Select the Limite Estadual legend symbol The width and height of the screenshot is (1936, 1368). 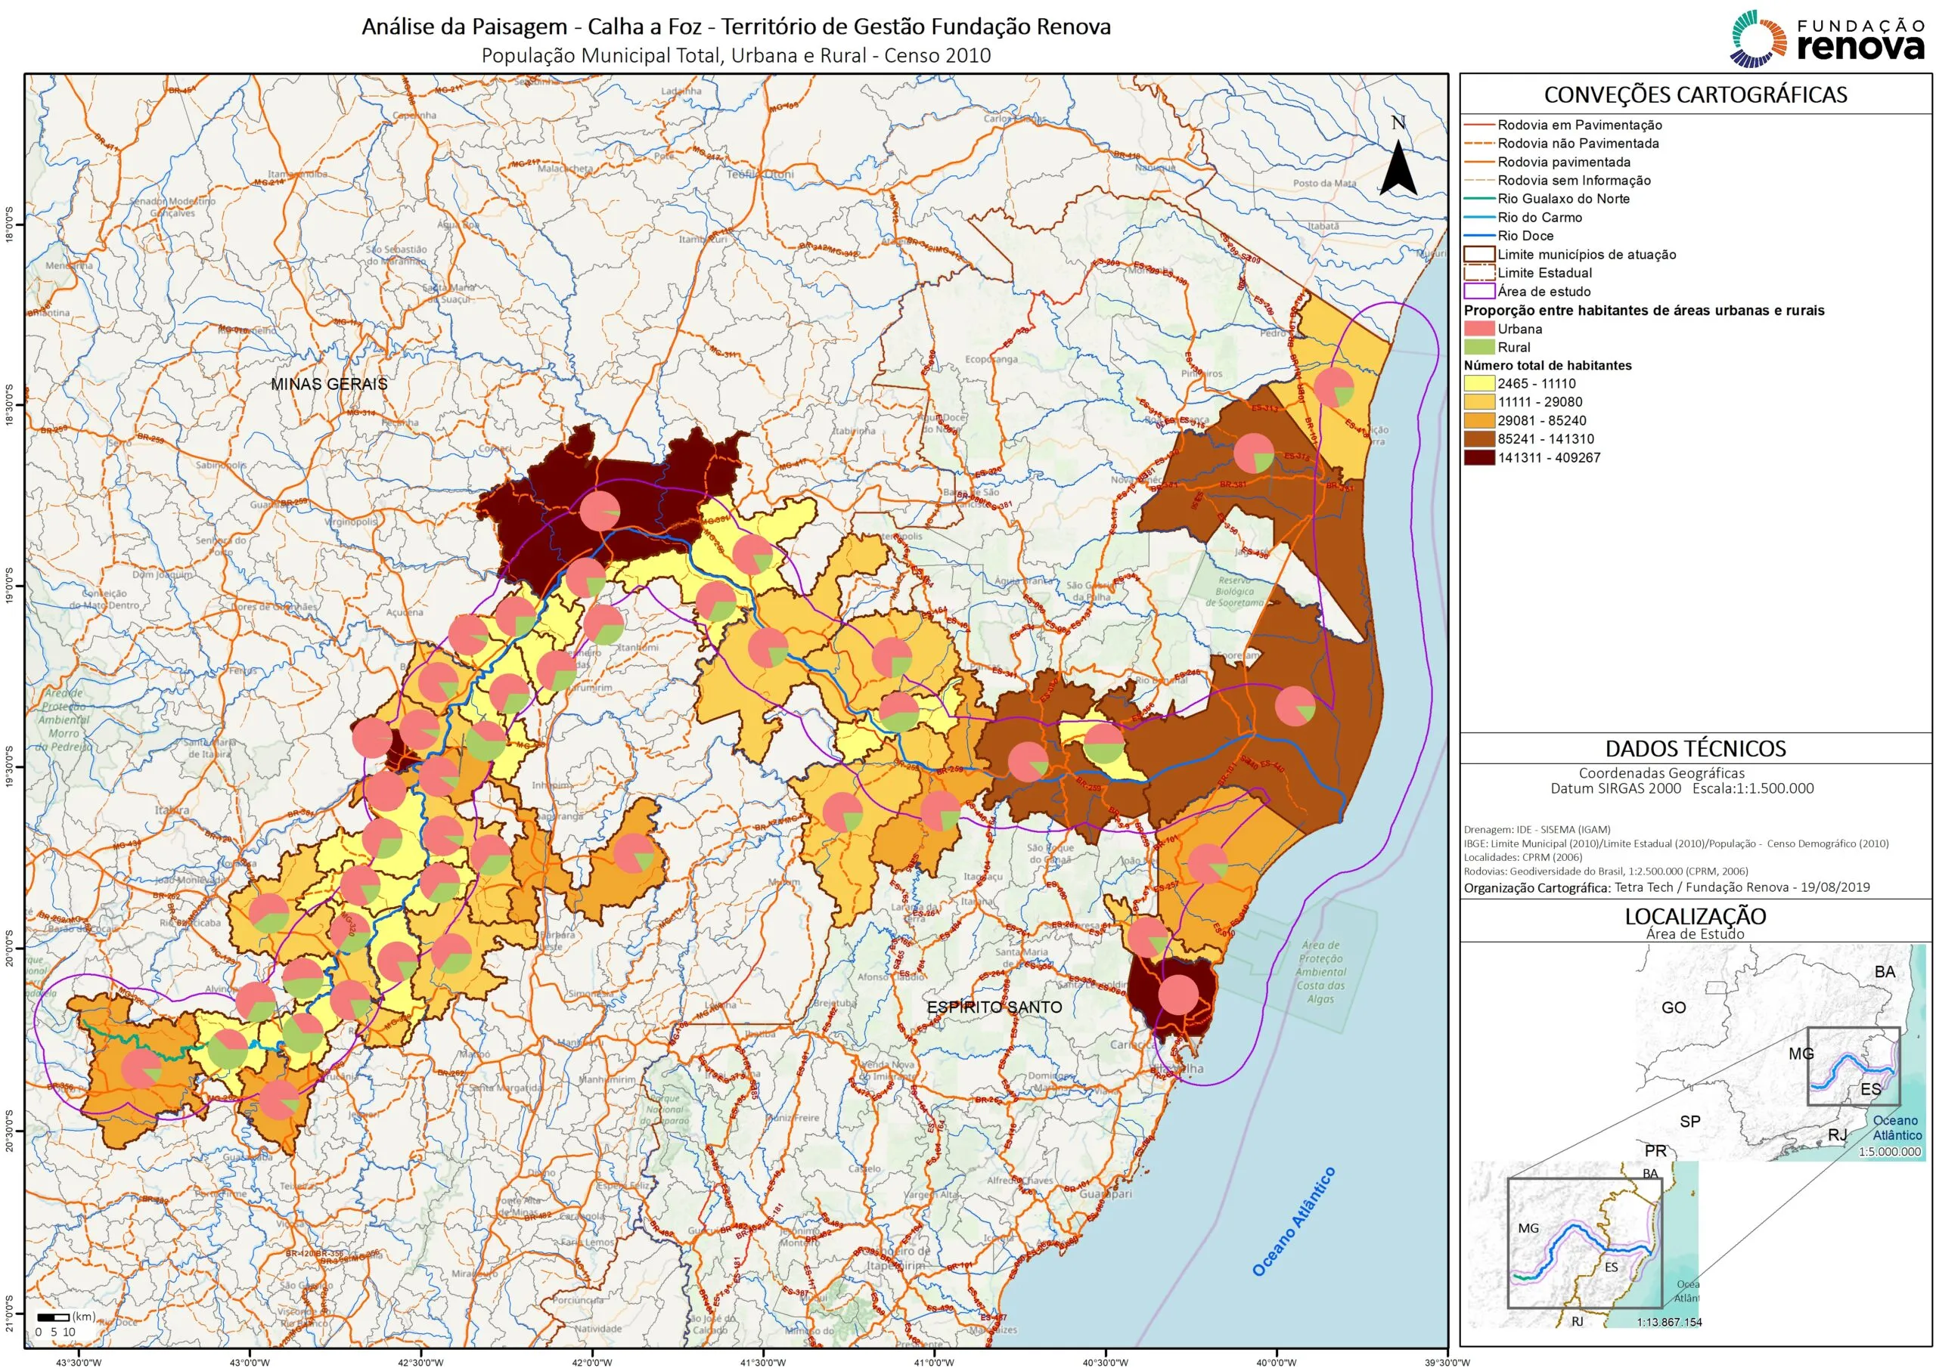[x=1482, y=271]
